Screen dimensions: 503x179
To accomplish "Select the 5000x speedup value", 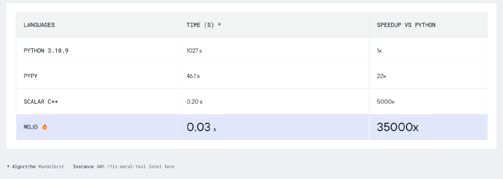I will (x=386, y=102).
